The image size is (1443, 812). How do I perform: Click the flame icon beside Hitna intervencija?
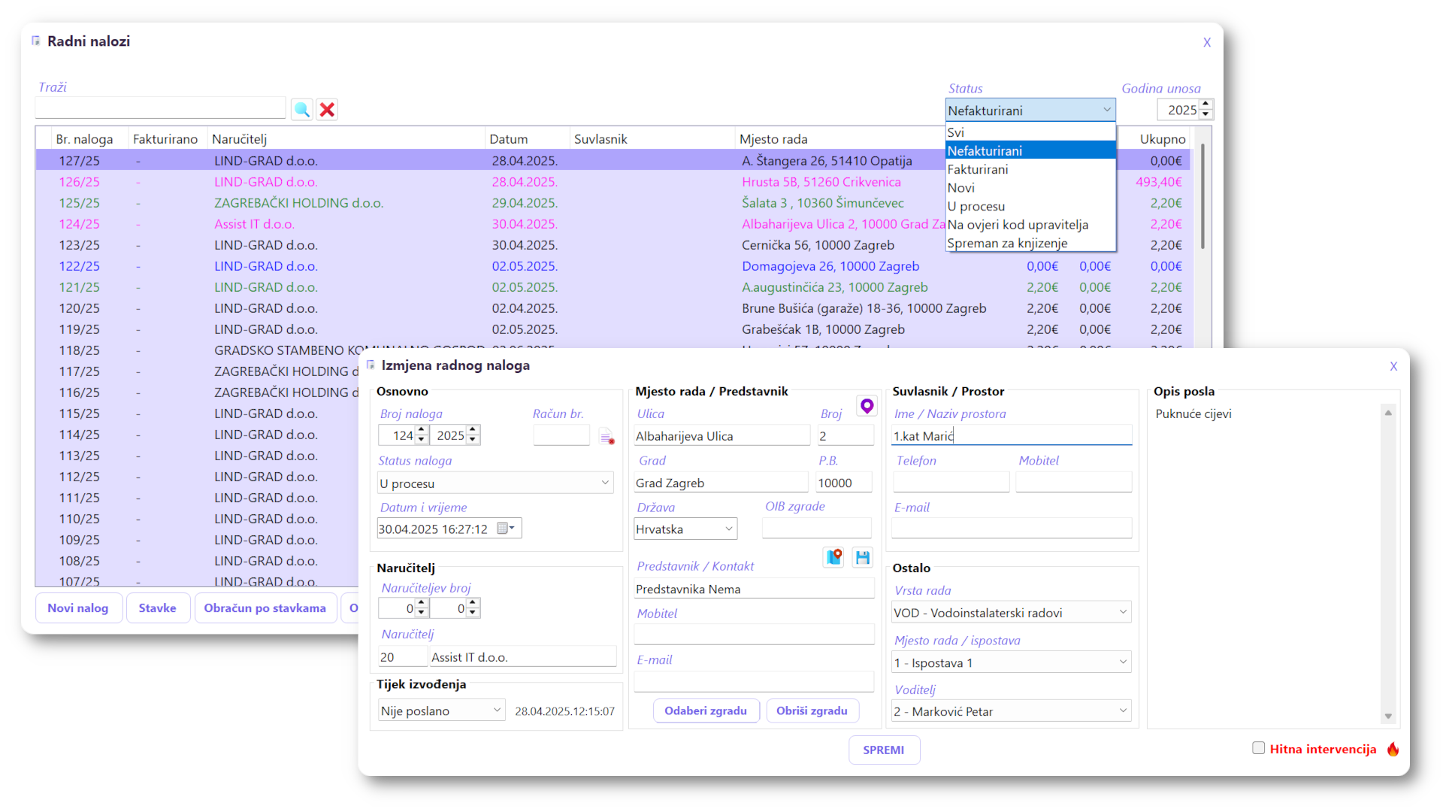(x=1393, y=749)
